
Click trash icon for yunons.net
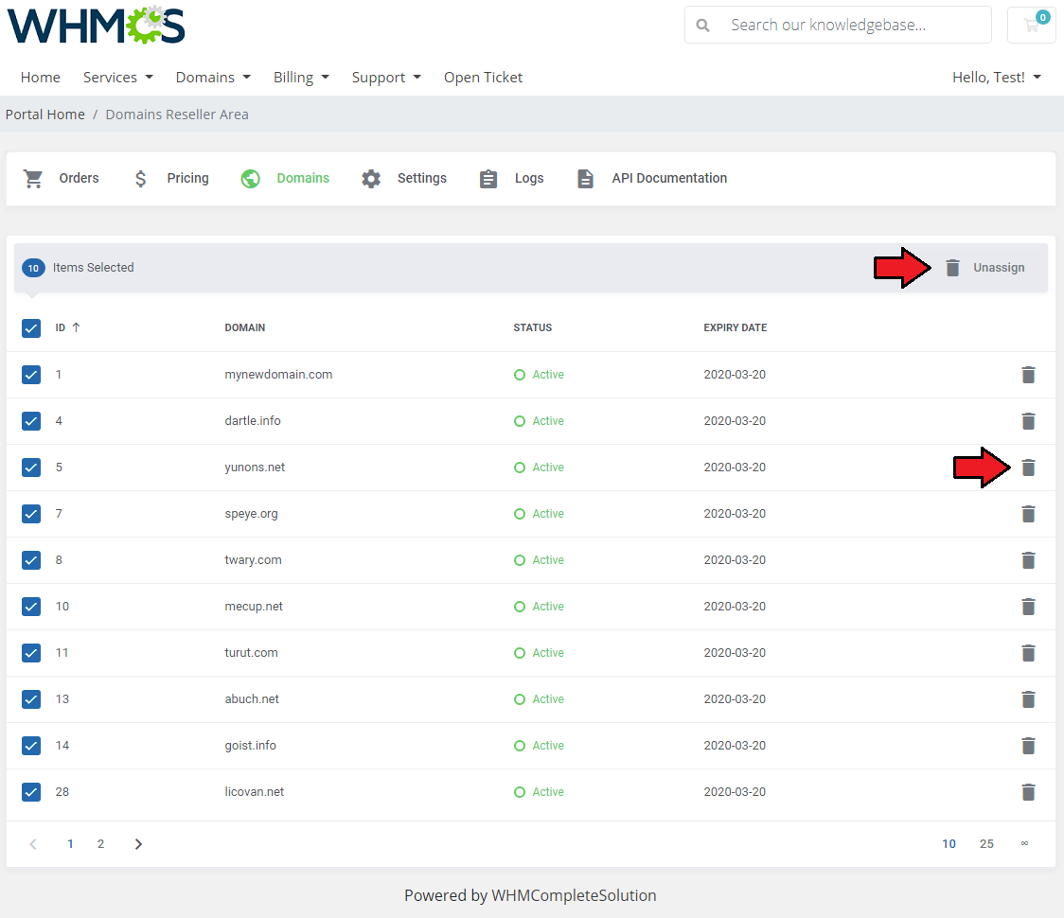[1029, 468]
